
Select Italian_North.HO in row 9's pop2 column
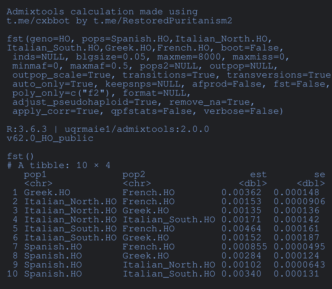point(169,265)
